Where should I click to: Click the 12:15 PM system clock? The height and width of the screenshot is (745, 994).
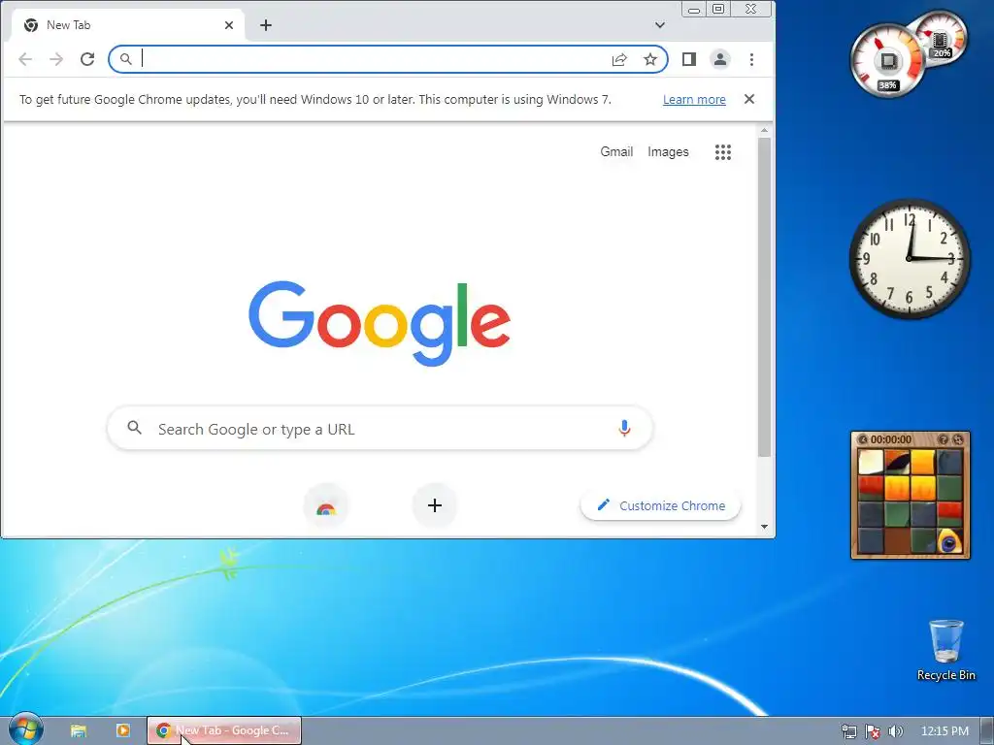click(x=944, y=731)
